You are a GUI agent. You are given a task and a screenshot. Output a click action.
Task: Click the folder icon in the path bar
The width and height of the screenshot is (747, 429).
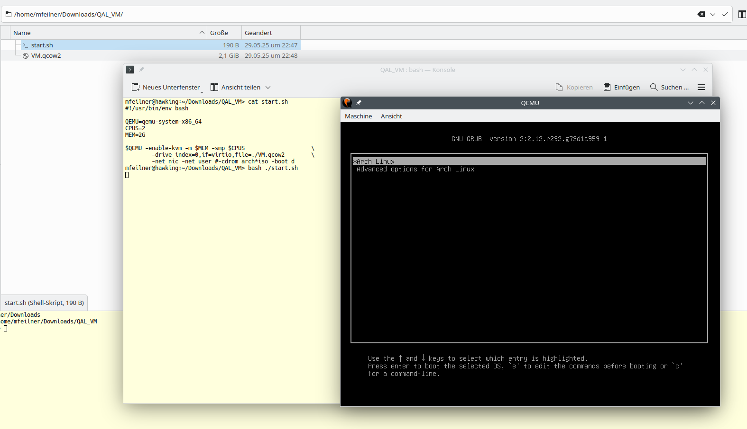[x=8, y=14]
